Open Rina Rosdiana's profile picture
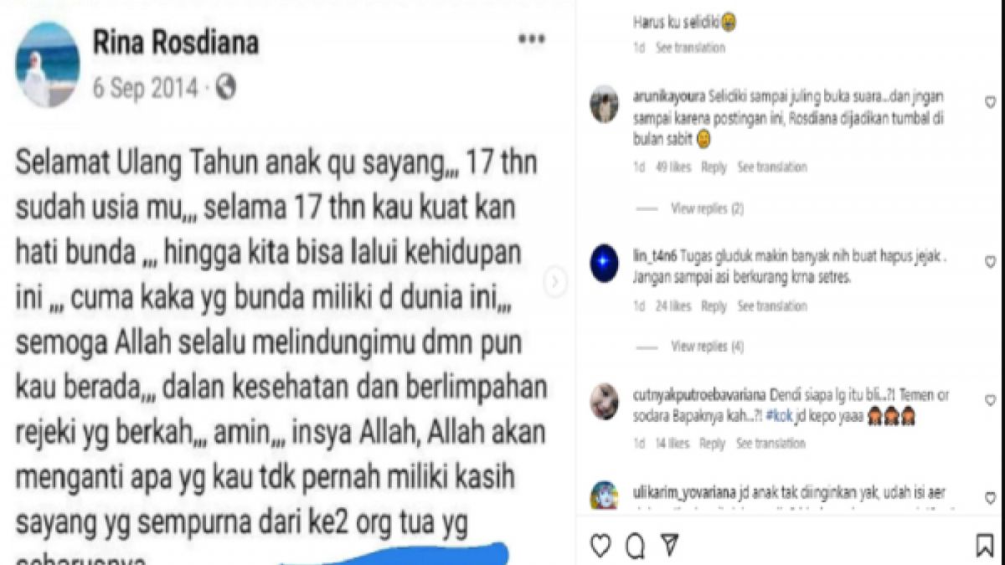 click(48, 65)
